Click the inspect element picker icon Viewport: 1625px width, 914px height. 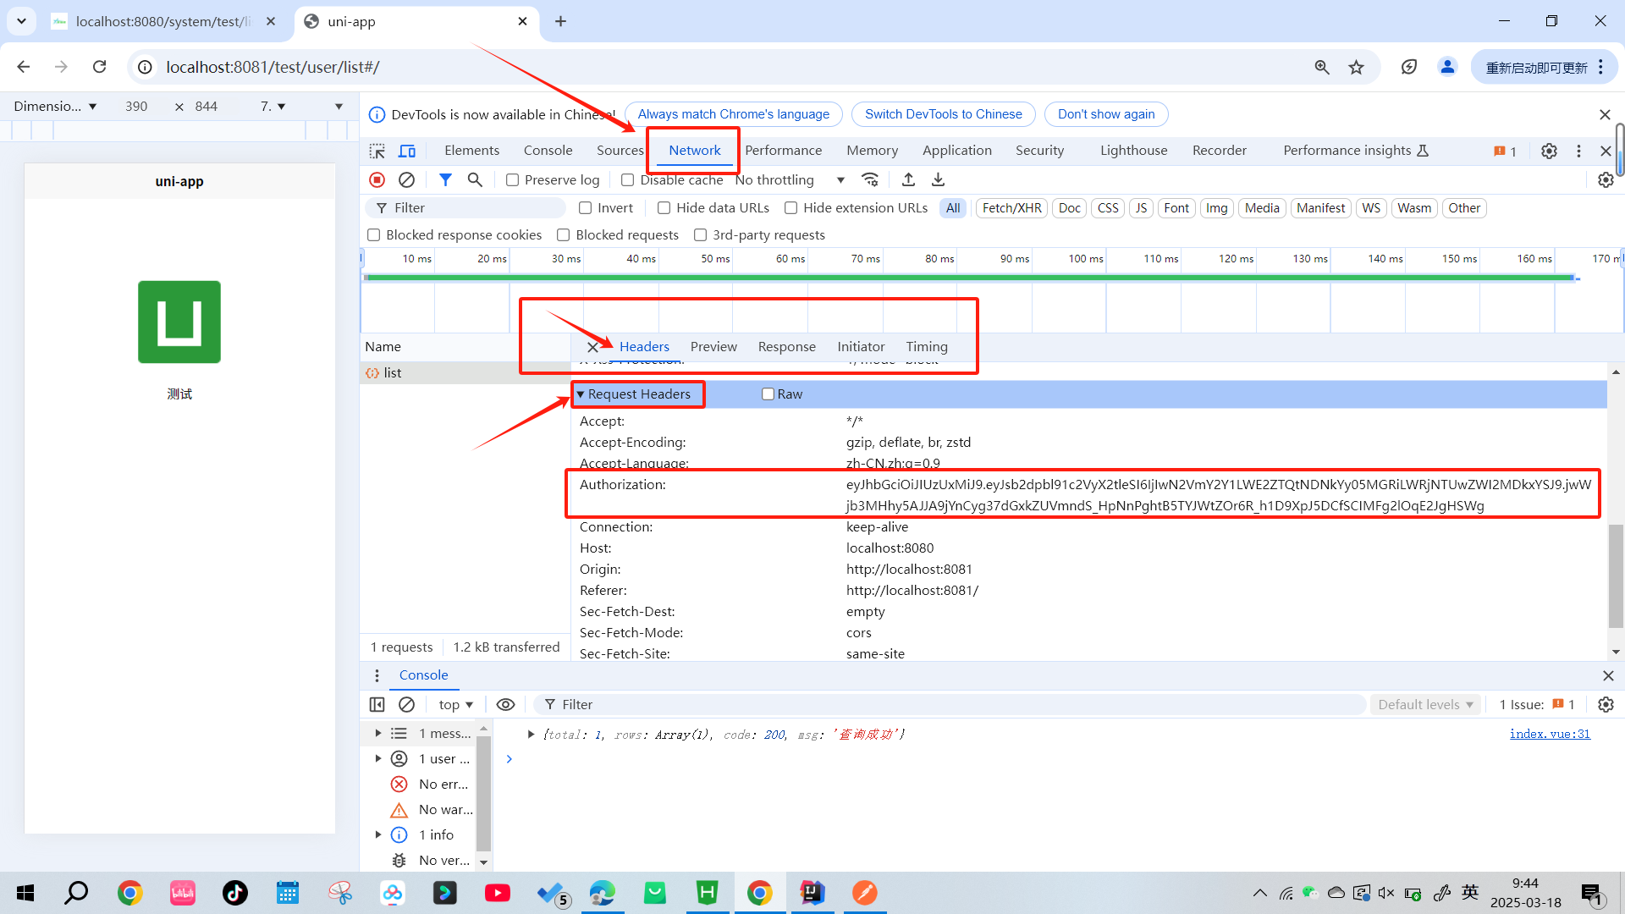tap(377, 151)
